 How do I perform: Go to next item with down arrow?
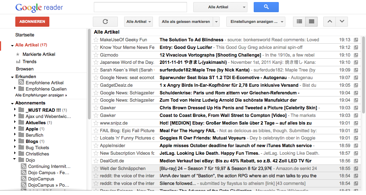coord(342,22)
